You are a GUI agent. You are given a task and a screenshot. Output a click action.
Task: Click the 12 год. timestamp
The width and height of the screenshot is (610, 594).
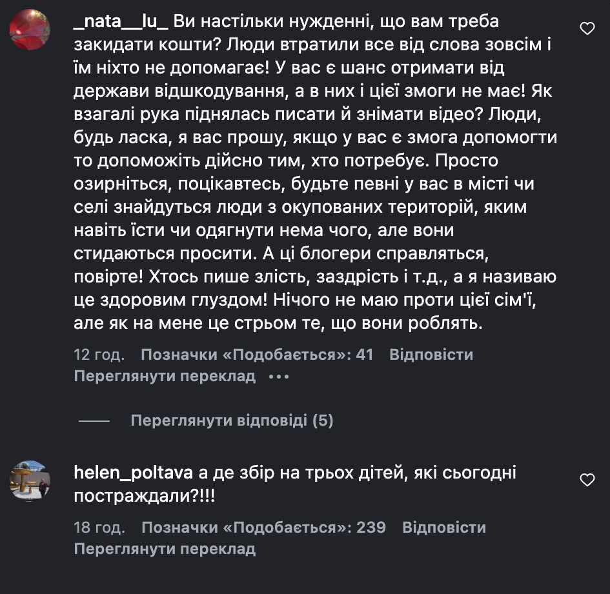(x=99, y=355)
